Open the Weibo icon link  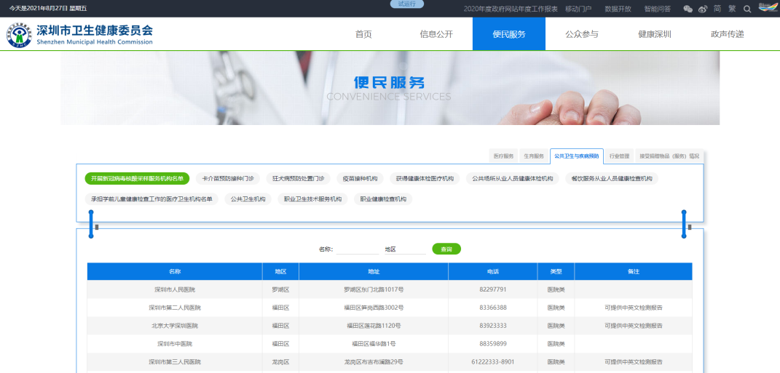702,9
